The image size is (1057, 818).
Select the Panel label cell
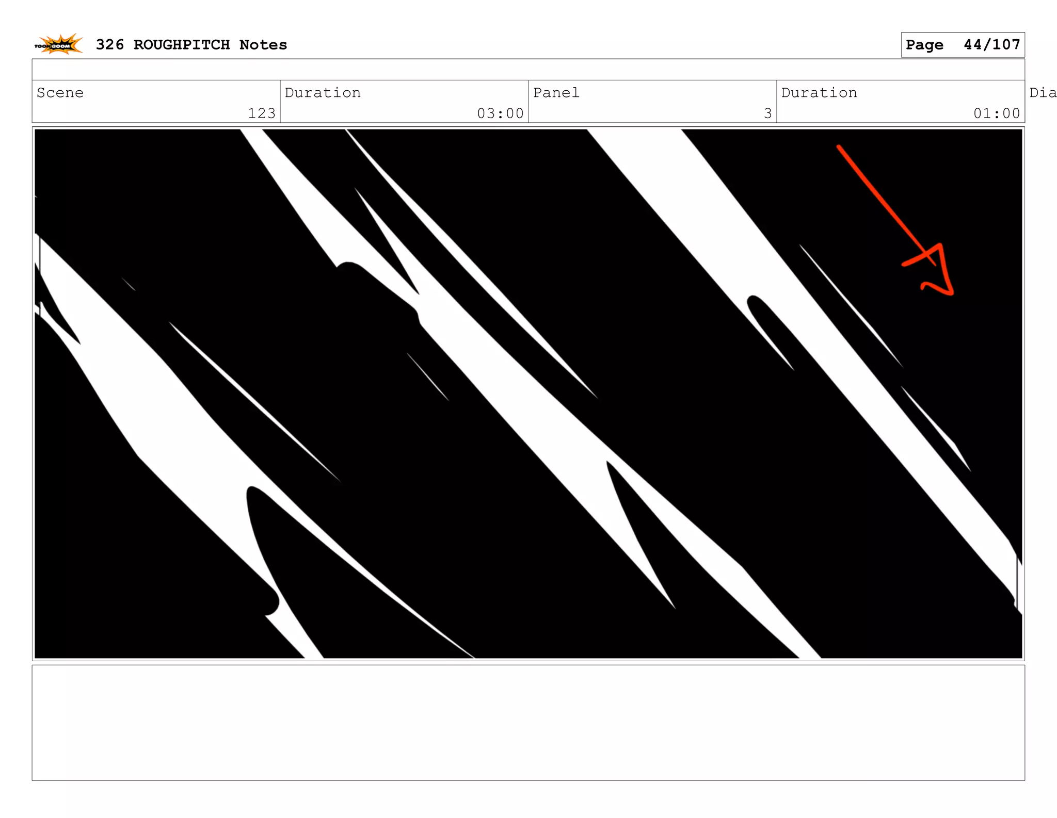[556, 93]
